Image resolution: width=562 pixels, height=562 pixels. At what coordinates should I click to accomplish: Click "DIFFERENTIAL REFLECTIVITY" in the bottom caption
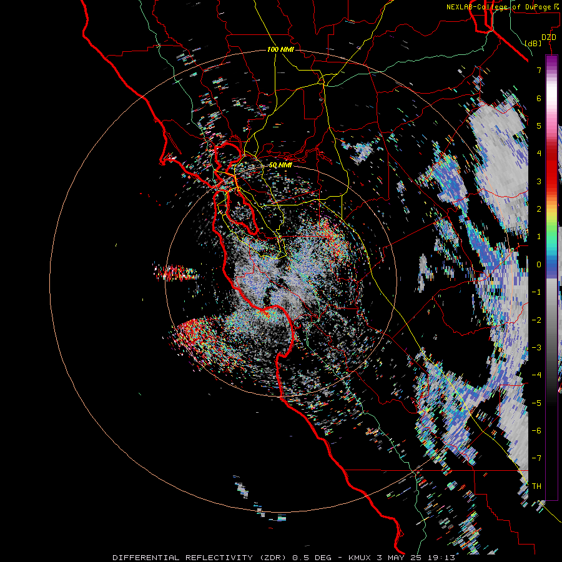point(182,558)
